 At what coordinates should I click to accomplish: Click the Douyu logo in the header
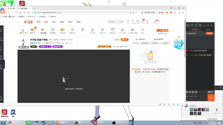click(28, 22)
